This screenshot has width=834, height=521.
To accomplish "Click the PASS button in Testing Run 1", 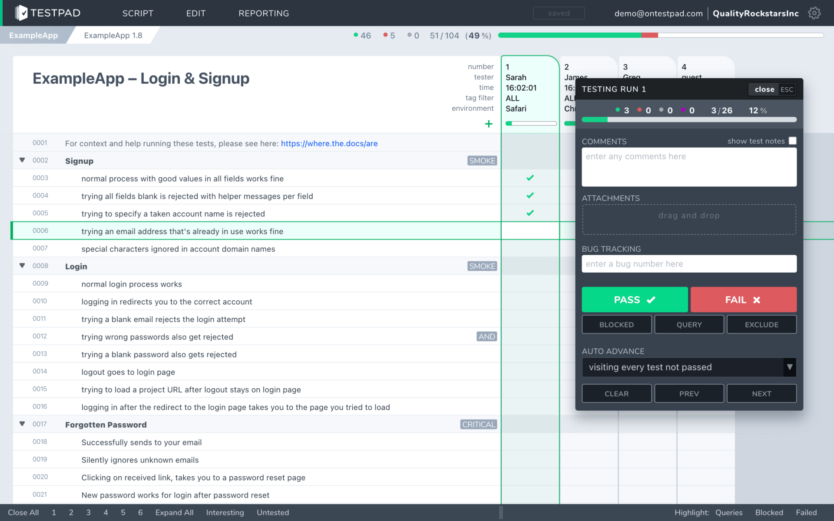I will [635, 300].
